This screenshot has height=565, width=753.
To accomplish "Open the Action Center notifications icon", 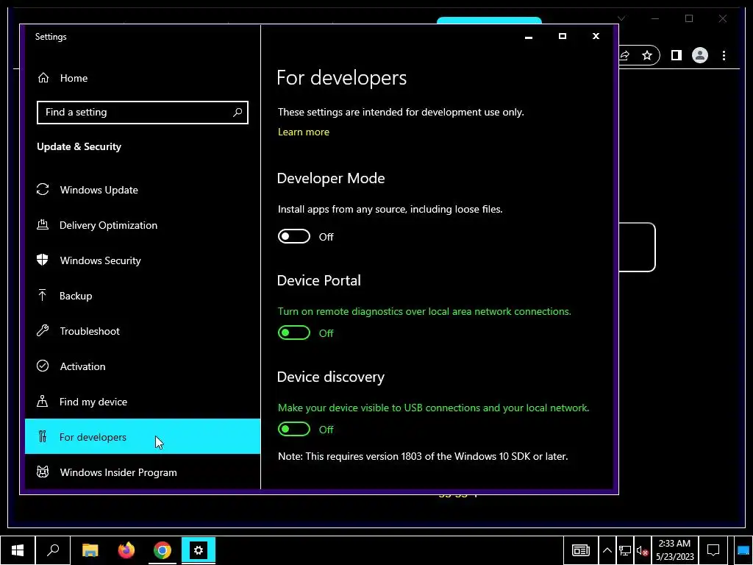I will pos(713,550).
